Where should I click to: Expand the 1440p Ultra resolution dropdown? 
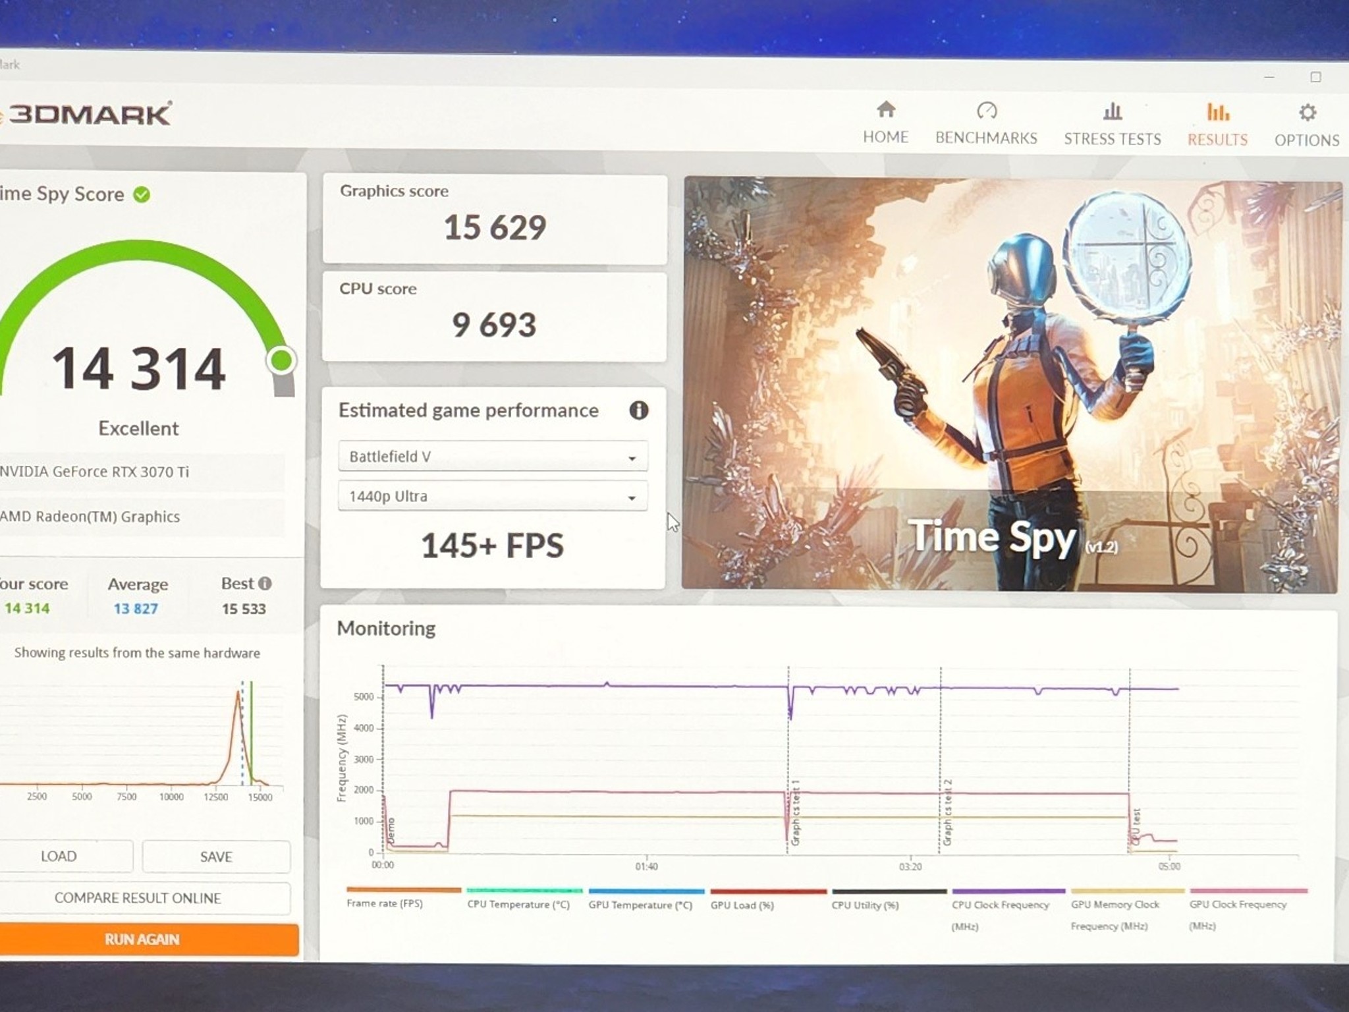(493, 496)
